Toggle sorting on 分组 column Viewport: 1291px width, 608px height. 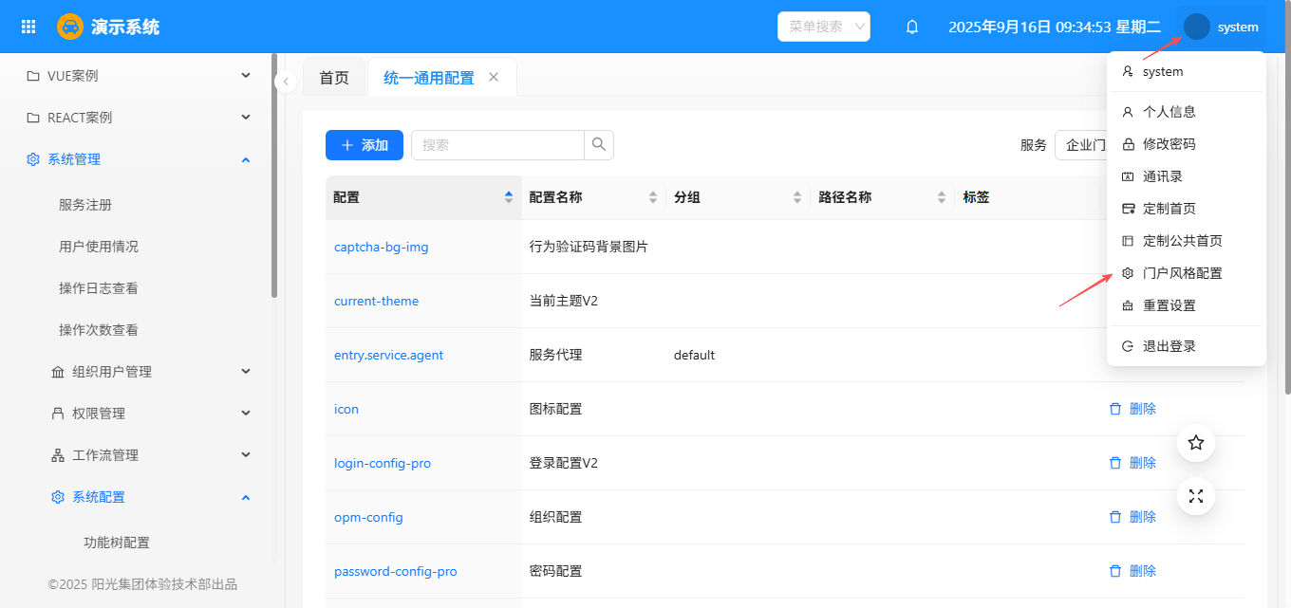pos(797,197)
